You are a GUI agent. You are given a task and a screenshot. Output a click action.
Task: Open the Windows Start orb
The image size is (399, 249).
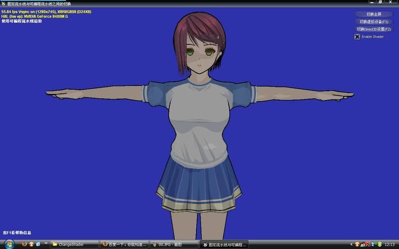9,245
